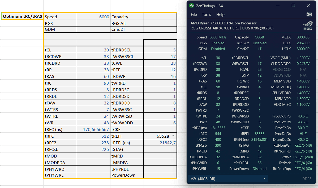This screenshot has height=188, width=318.
Task: Select the tREFI (ns) cell 21842,7
Action: pyautogui.click(x=160, y=143)
